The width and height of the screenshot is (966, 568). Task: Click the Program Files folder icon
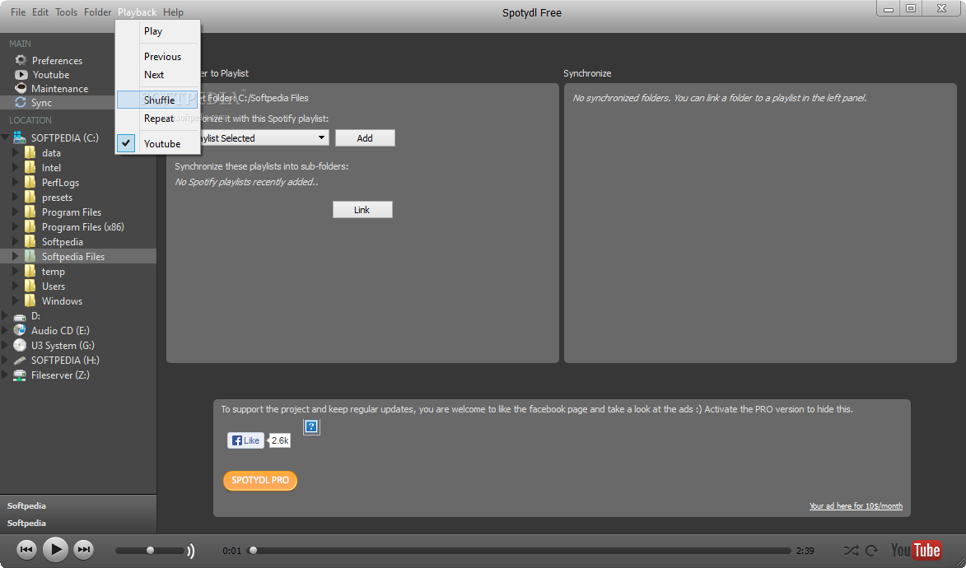coord(30,212)
